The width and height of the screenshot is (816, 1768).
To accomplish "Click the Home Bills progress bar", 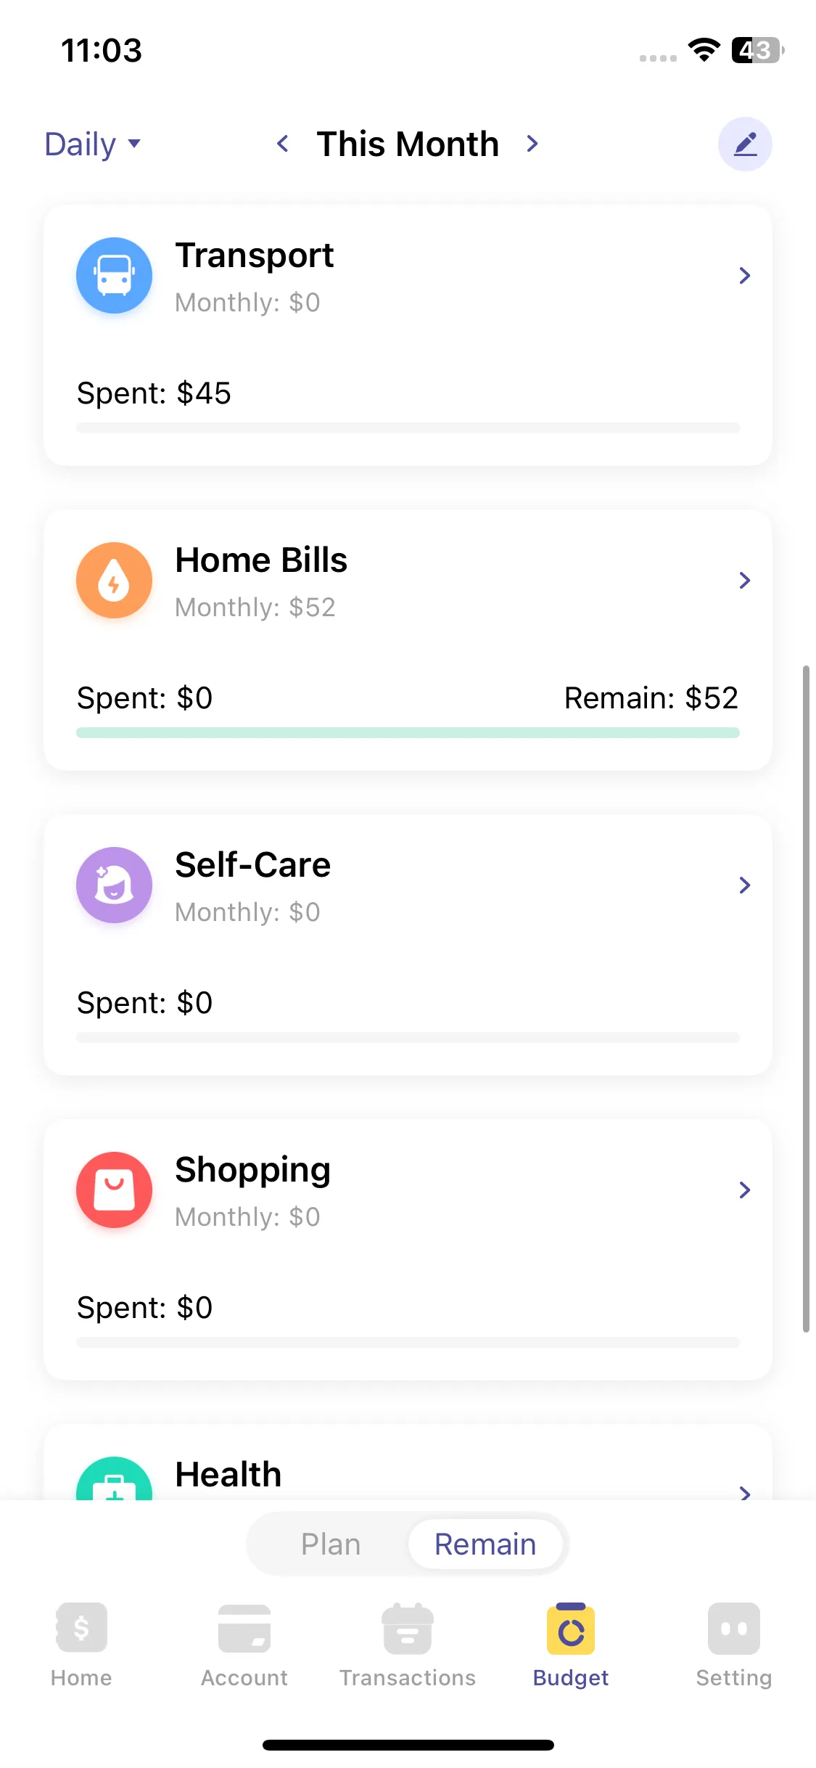I will click(x=408, y=733).
